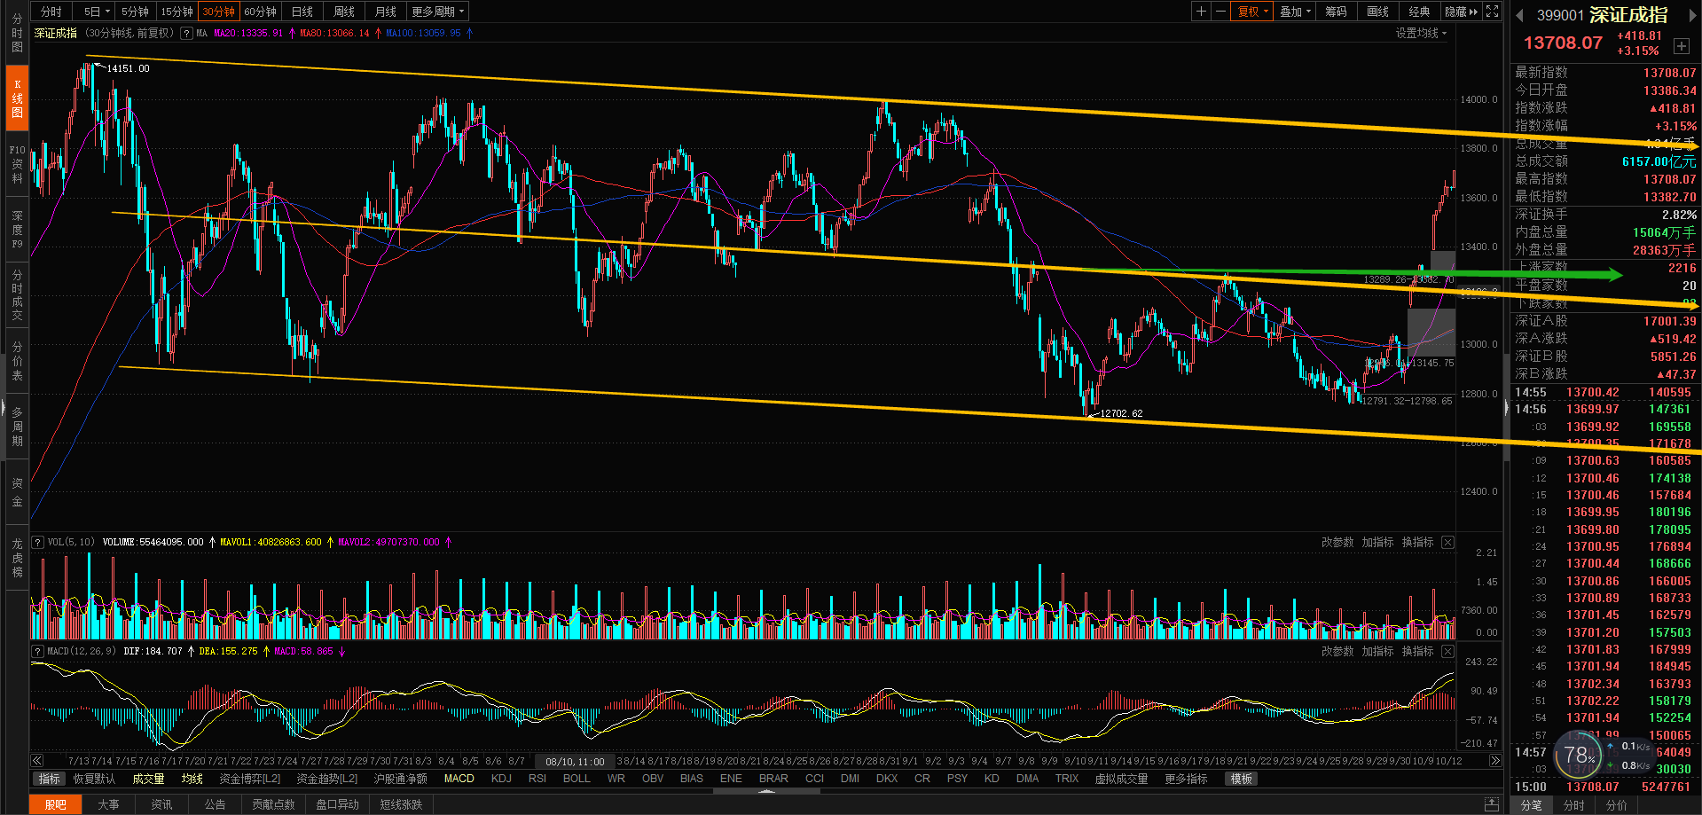Open 多周期 sidebar item
Screen dimensions: 1702x815
[17, 427]
